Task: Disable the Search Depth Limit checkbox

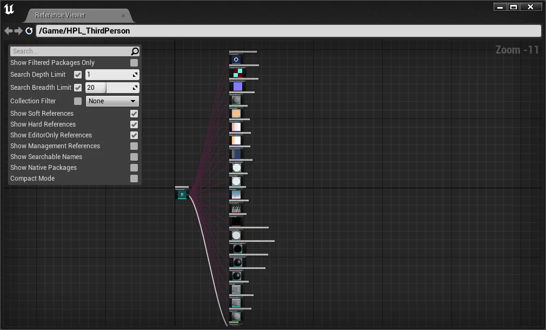Action: point(78,75)
